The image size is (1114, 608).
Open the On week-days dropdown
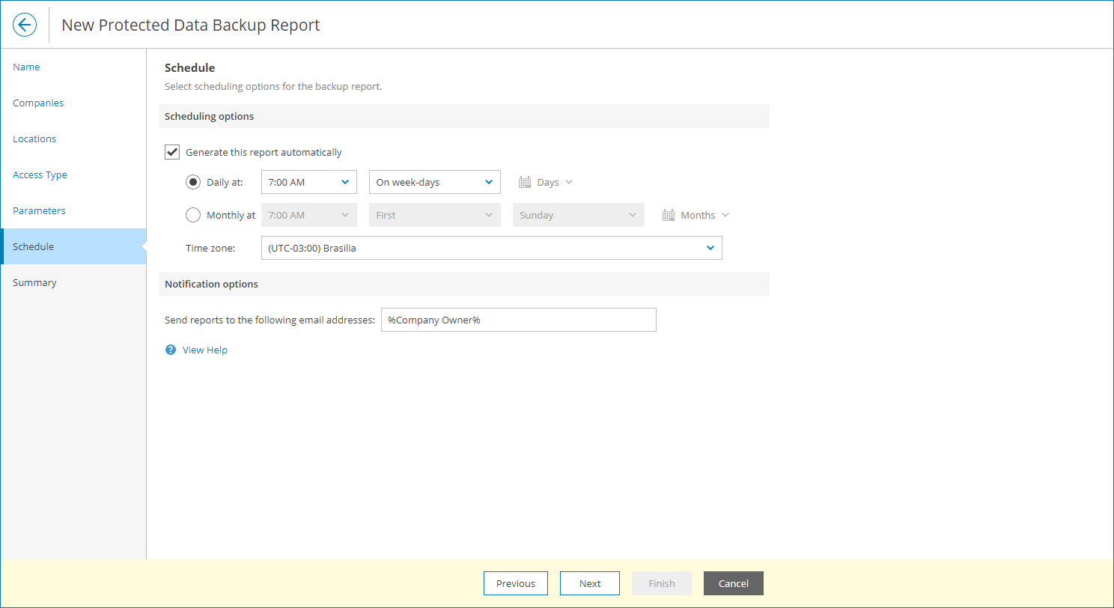pos(434,181)
